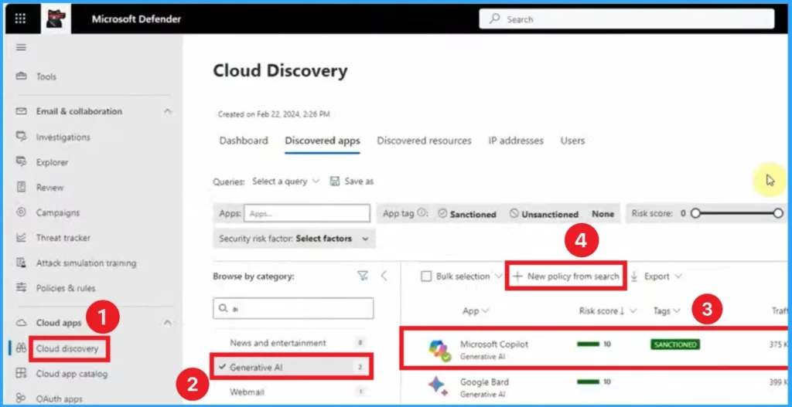Deselect the checked Generative AI category

click(x=292, y=367)
